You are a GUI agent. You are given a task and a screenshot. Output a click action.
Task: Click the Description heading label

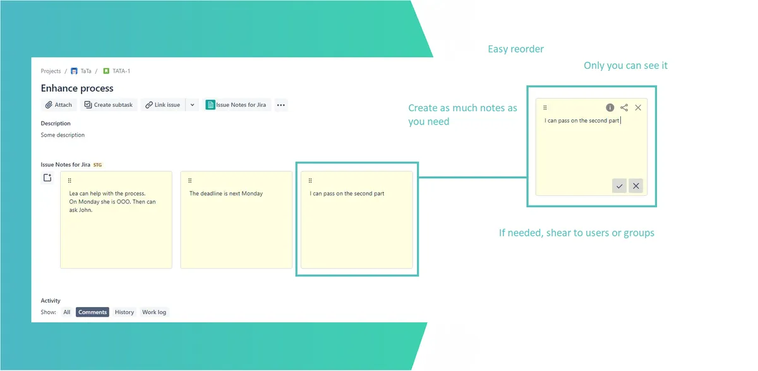tap(56, 123)
